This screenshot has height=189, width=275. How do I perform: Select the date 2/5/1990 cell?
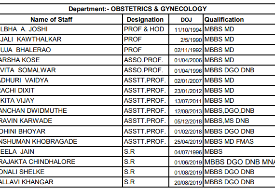click(191, 40)
